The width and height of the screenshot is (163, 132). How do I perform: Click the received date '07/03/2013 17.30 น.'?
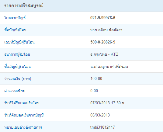tap(108, 103)
